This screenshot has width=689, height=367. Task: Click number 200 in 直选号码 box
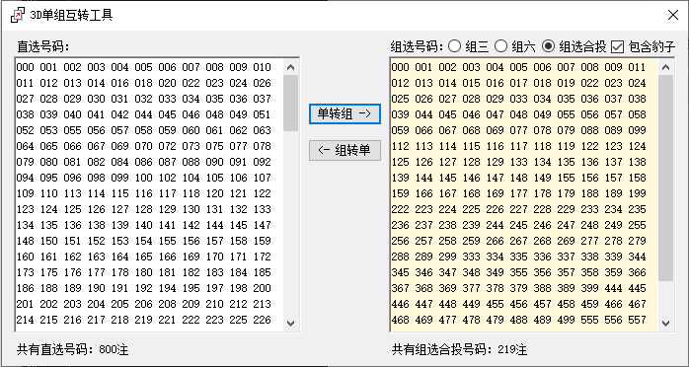[262, 288]
